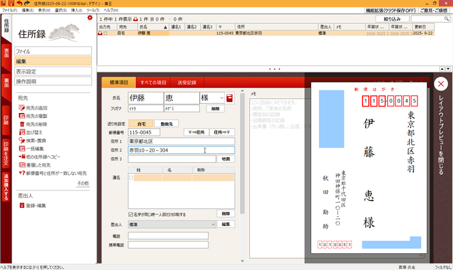Click the form panel vertical scrollbar
This screenshot has height=270, width=453.
[x=243, y=161]
